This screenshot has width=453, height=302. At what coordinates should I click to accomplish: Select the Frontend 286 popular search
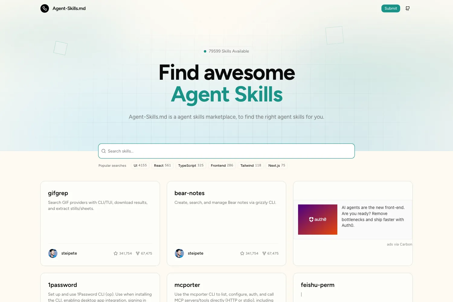coord(222,165)
